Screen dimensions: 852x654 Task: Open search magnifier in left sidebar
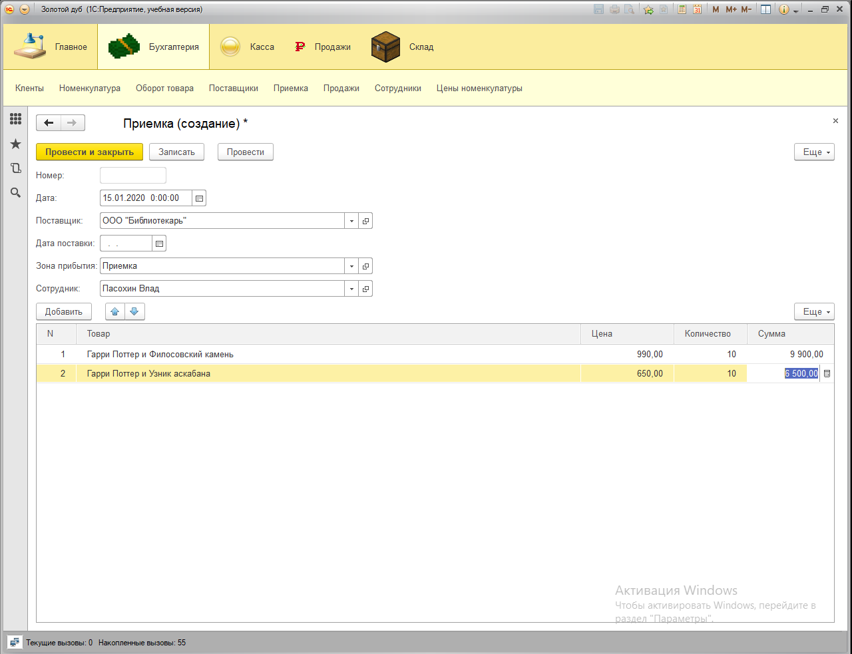pyautogui.click(x=15, y=193)
